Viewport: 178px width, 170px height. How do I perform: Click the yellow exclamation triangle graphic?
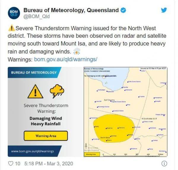35,92
